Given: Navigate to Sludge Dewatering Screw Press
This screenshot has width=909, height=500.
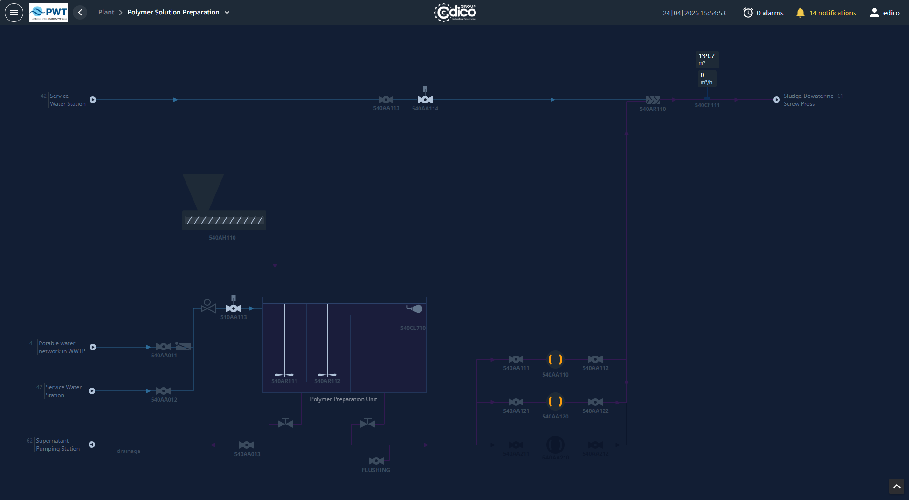Looking at the screenshot, I should pyautogui.click(x=777, y=100).
